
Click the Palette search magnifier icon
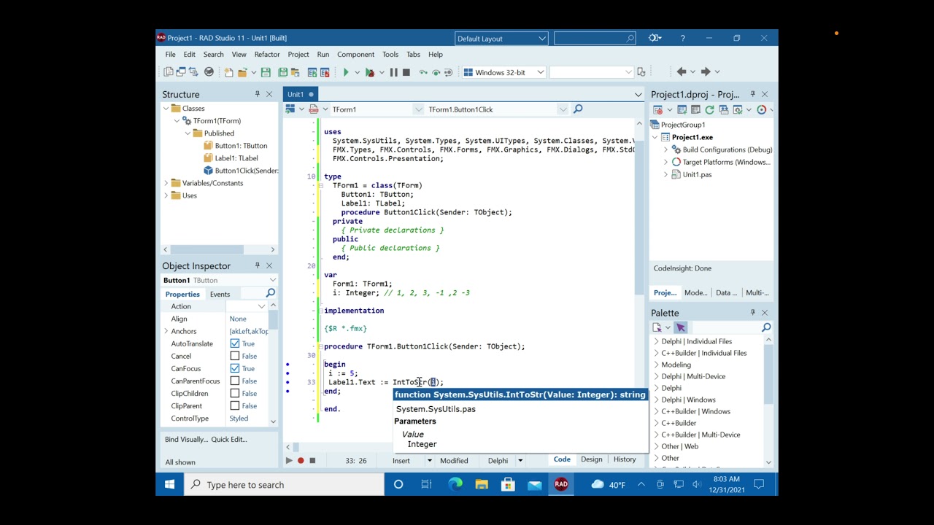pyautogui.click(x=766, y=327)
